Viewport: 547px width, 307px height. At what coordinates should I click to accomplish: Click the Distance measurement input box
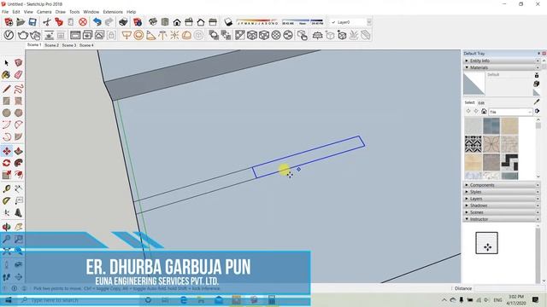coord(509,288)
